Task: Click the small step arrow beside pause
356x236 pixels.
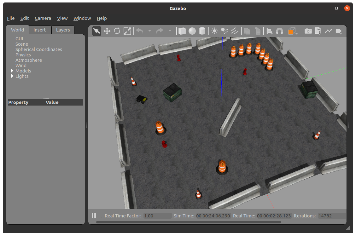Action: (101, 217)
